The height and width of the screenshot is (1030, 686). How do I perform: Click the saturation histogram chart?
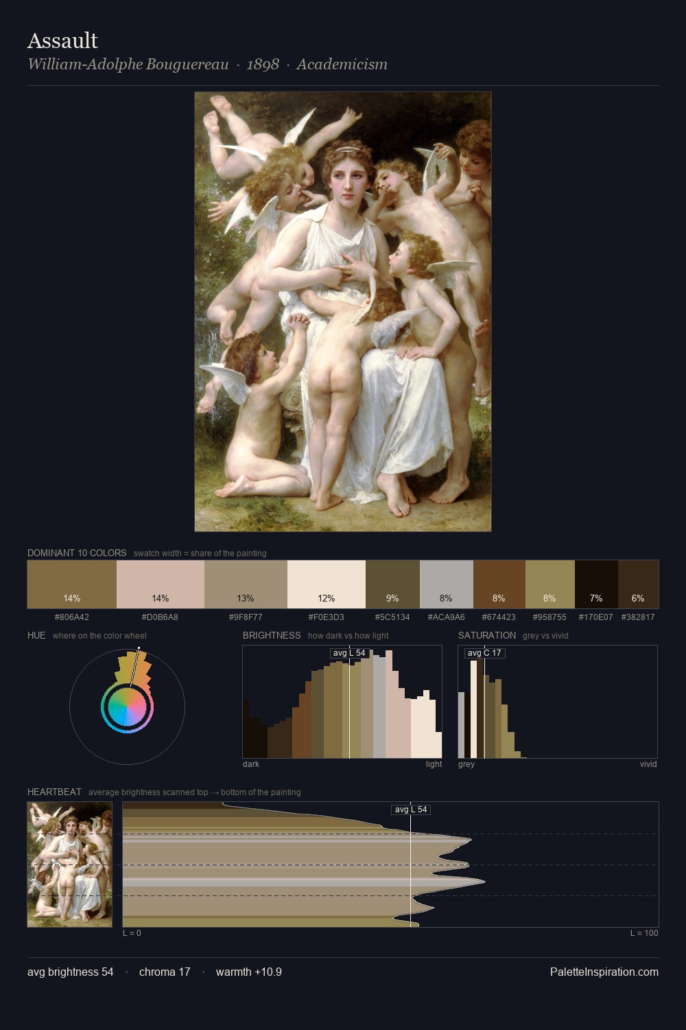pos(558,702)
